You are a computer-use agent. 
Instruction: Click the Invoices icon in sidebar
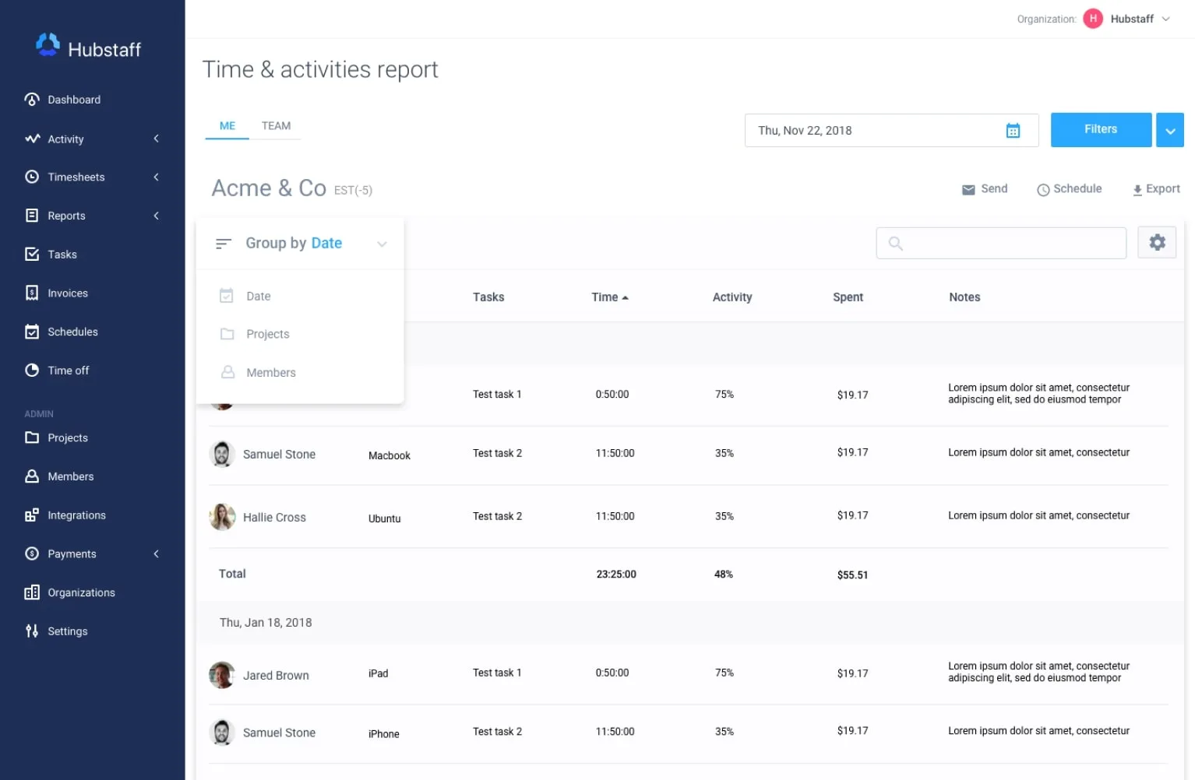tap(32, 293)
